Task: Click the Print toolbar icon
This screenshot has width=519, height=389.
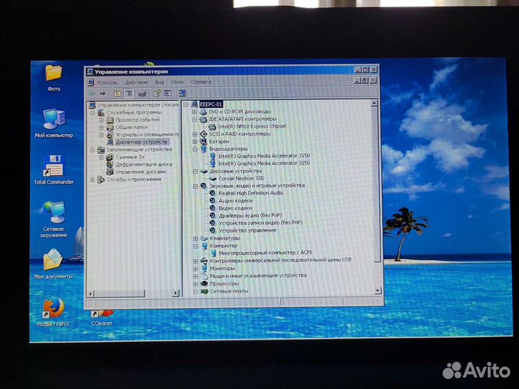Action: tap(142, 94)
